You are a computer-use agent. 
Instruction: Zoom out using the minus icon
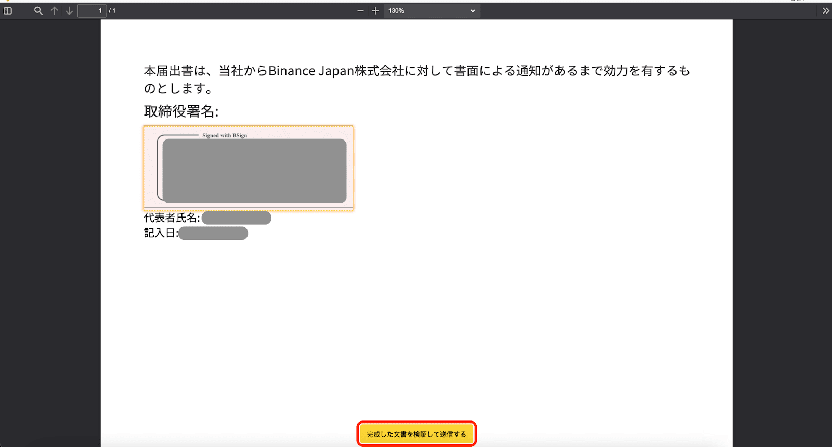360,11
